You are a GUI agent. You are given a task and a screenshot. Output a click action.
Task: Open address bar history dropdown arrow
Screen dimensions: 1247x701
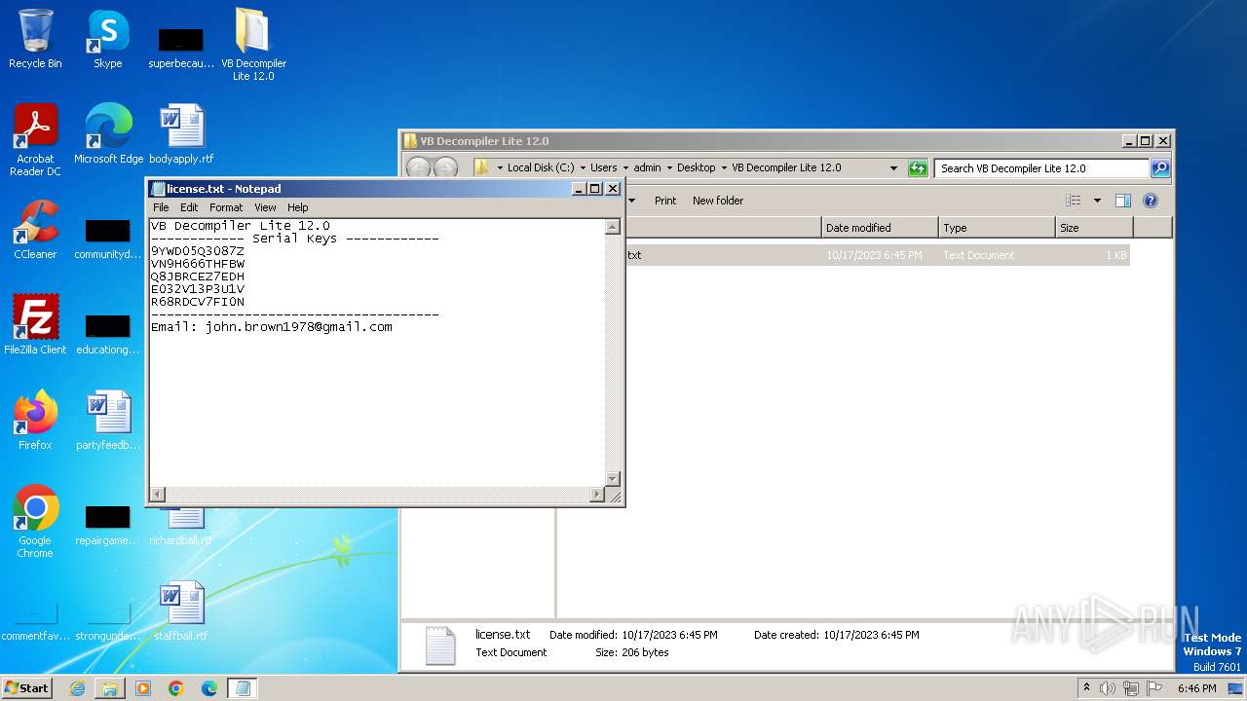click(x=894, y=168)
